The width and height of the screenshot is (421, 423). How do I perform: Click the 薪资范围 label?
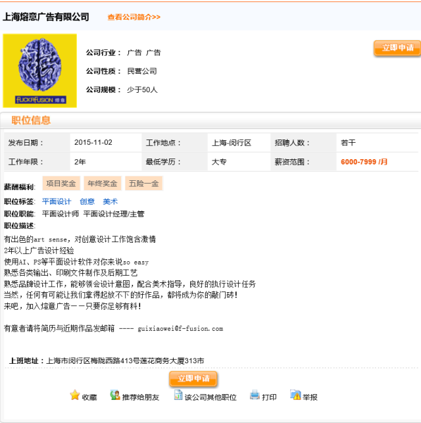click(x=292, y=162)
